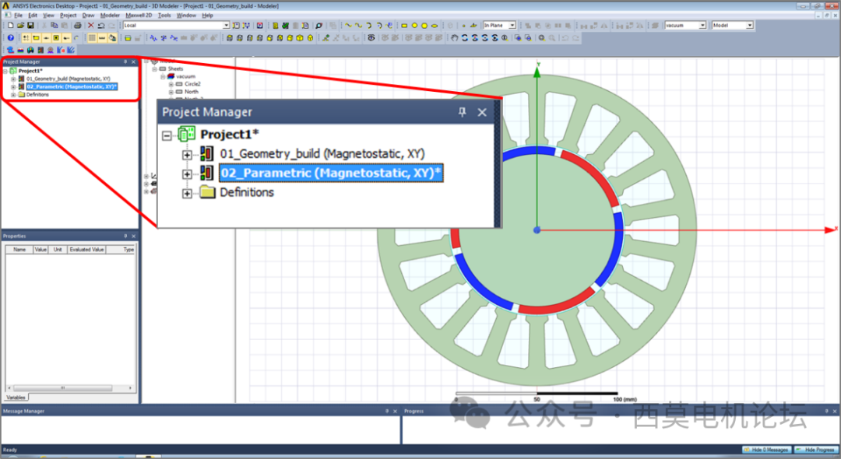Toggle pin on Properties panel
This screenshot has height=459, width=841.
[125, 236]
